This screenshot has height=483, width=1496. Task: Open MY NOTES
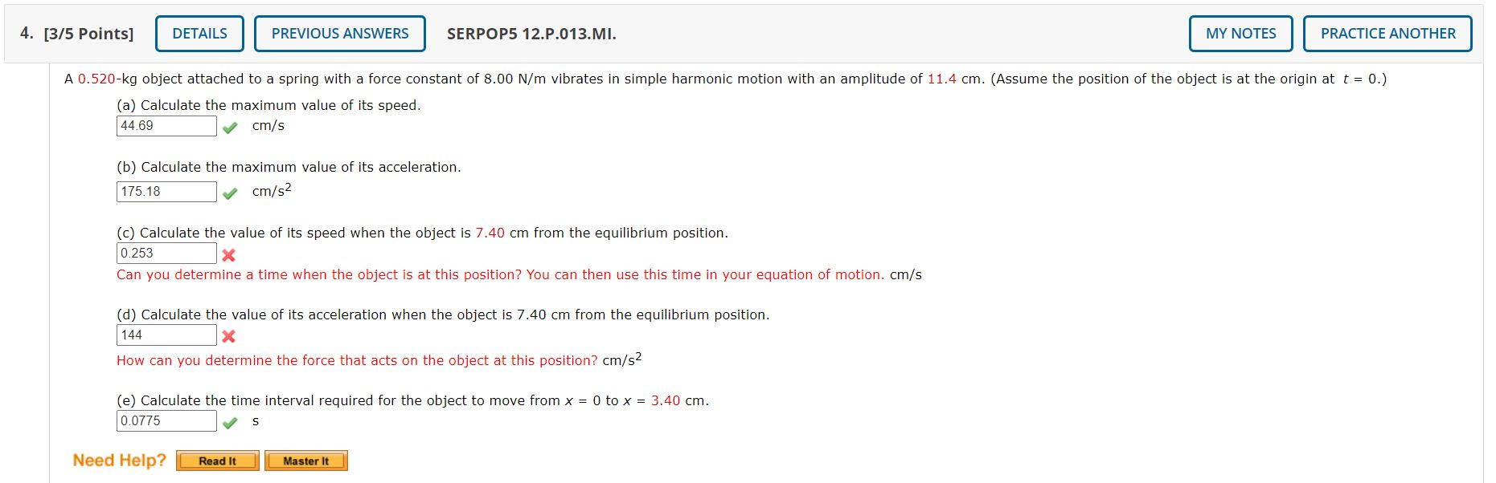click(1239, 33)
